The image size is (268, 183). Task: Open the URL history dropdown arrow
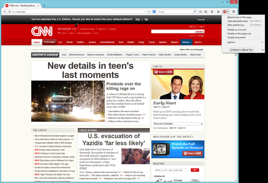pos(145,11)
